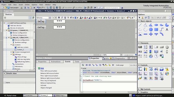
Task: Select the Symbolic I/O field element
Action: (x=140, y=51)
